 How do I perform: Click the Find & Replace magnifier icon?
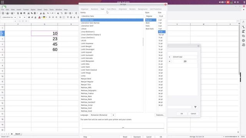(x=58, y=13)
